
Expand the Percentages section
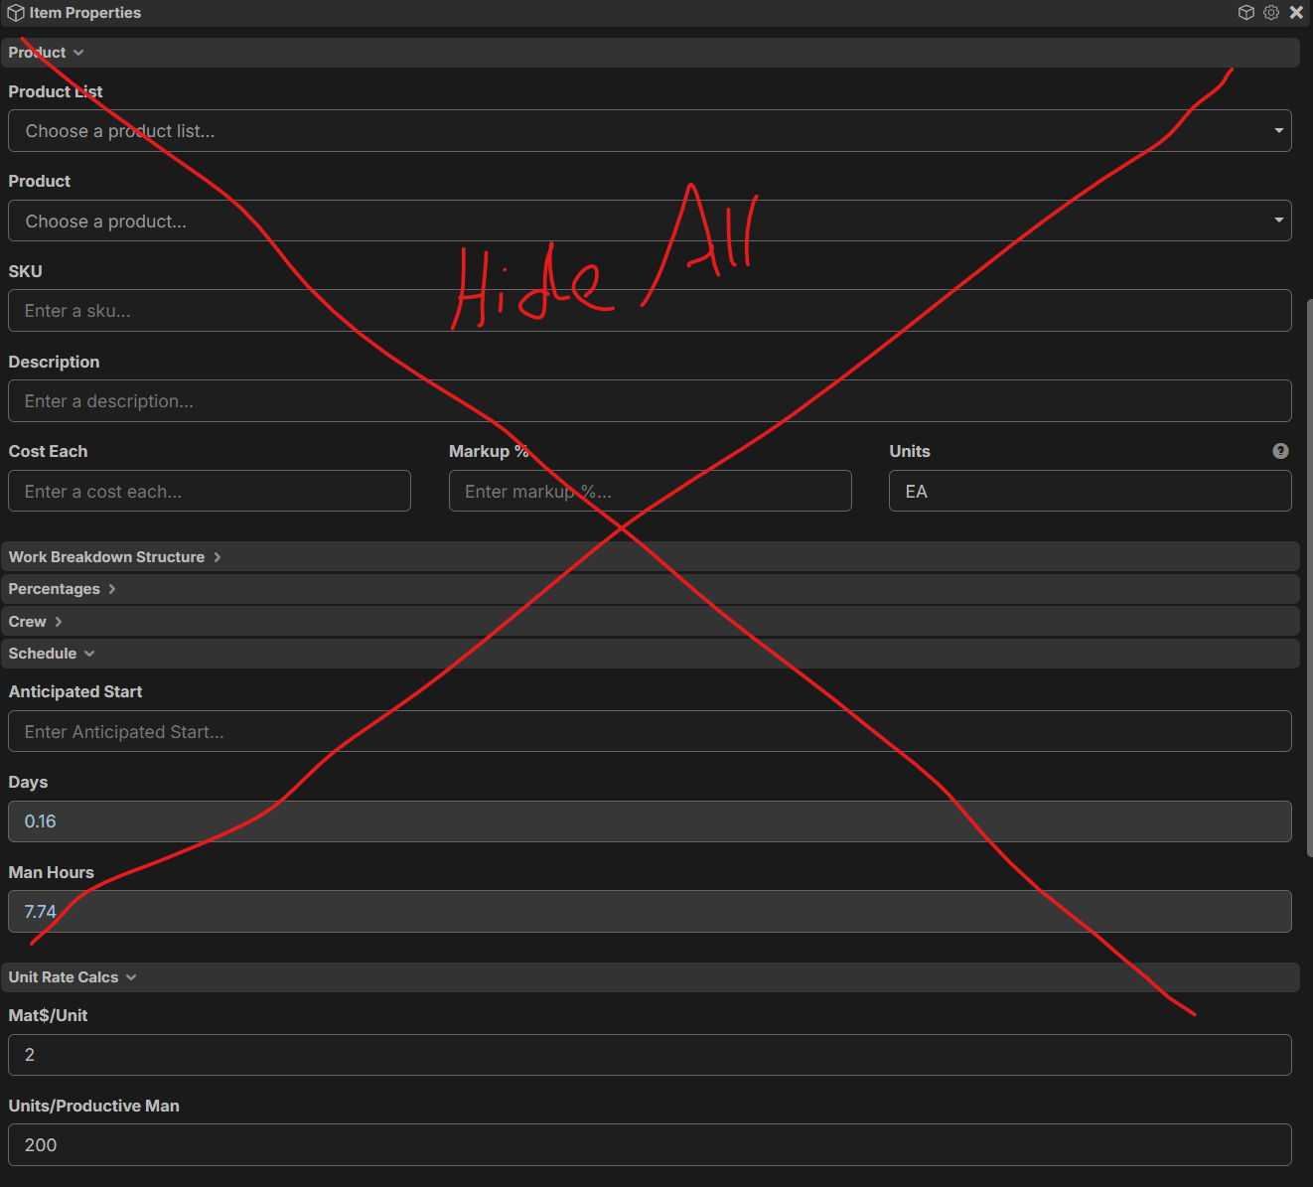click(x=62, y=589)
